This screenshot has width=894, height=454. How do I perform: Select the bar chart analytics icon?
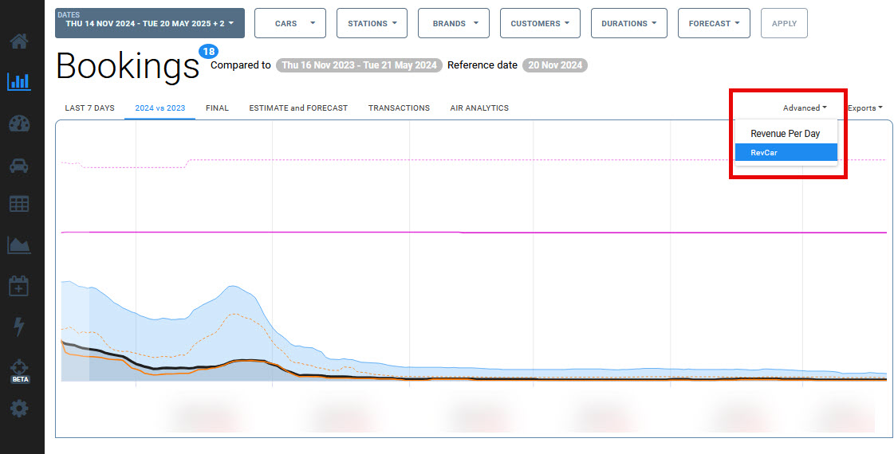[19, 81]
